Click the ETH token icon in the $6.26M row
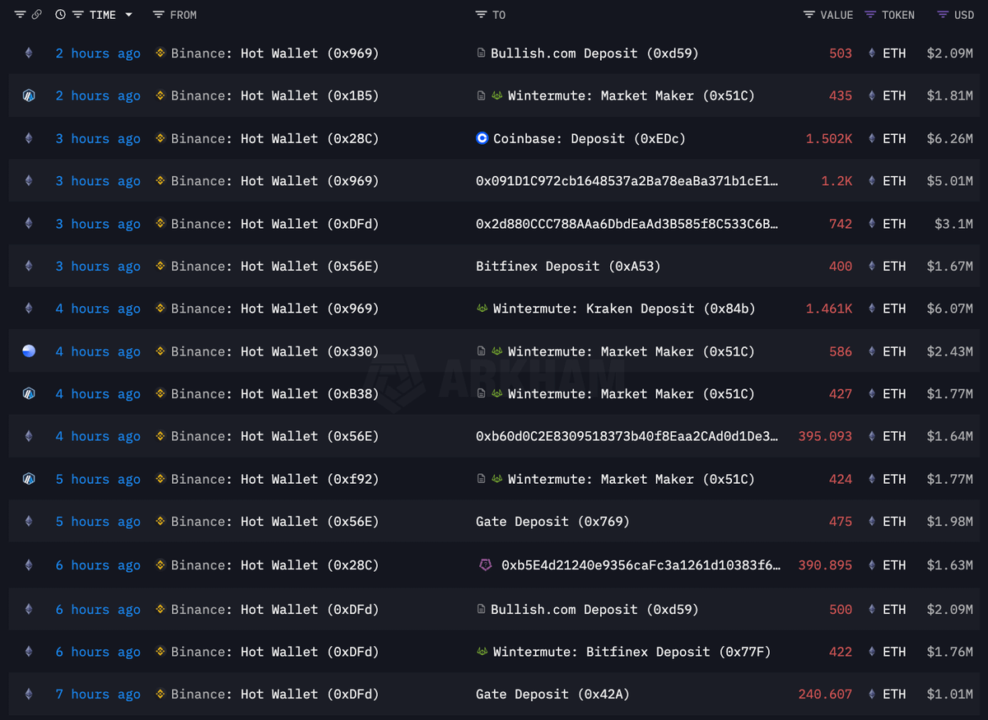 (872, 138)
